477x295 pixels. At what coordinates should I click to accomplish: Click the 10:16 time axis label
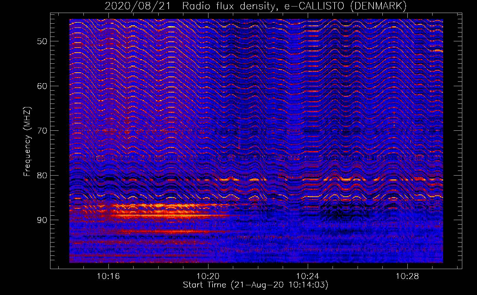[108, 276]
